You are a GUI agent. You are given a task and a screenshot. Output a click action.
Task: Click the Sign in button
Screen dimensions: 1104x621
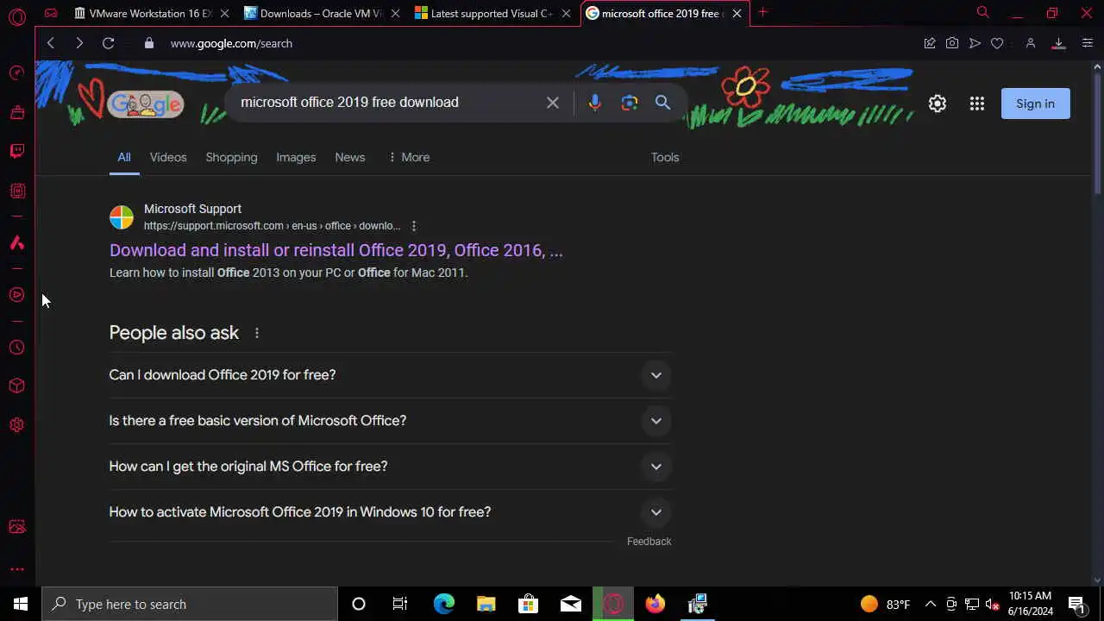[x=1035, y=103]
